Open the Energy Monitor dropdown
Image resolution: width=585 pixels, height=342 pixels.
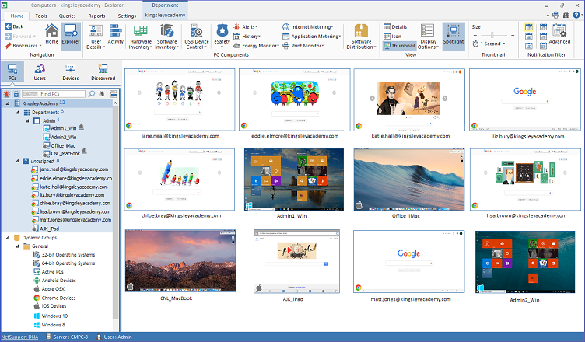pos(256,46)
